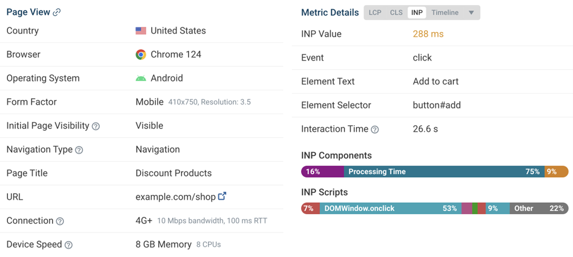This screenshot has width=573, height=257.
Task: Click the Chrome browser logo icon
Action: 141,55
